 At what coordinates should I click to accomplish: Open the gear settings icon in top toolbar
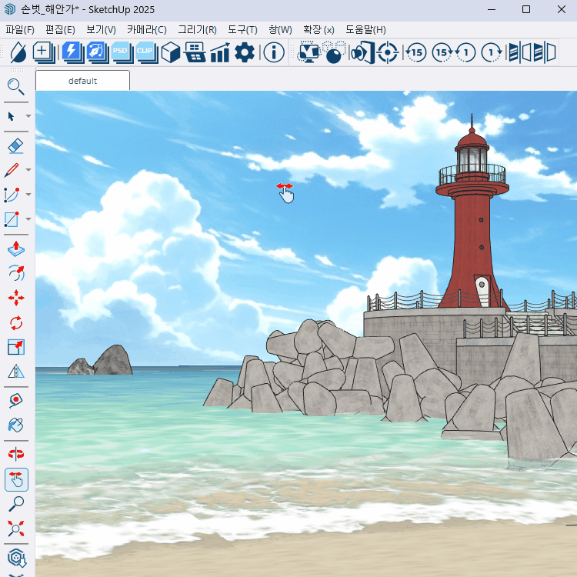pos(245,52)
